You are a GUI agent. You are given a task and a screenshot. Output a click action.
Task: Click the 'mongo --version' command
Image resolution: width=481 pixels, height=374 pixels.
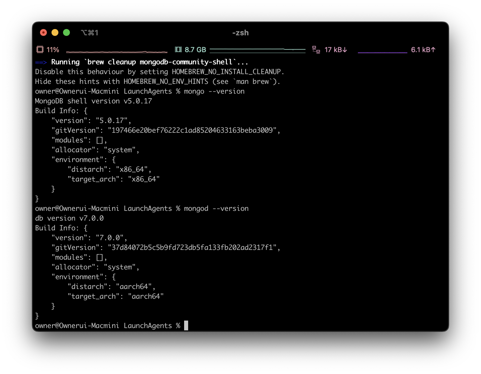214,91
